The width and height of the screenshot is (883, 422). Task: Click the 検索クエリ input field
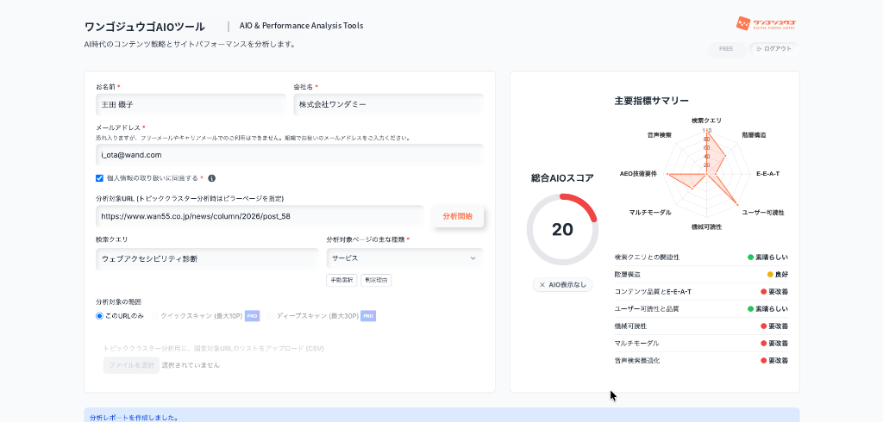tap(207, 259)
